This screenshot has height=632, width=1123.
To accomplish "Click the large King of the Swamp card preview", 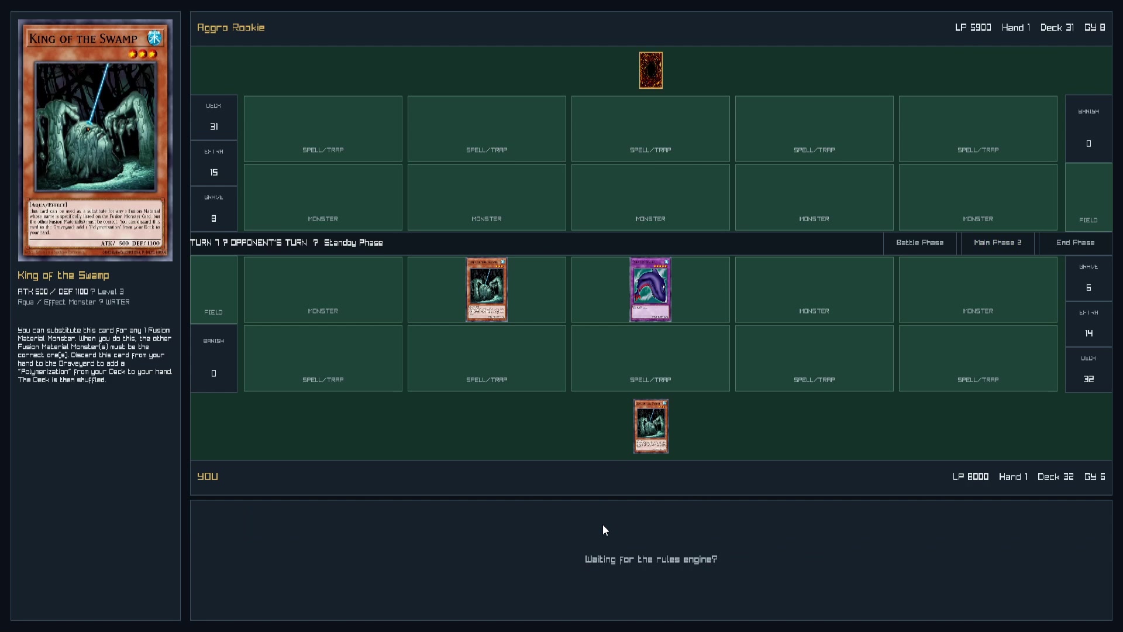I will tap(95, 140).
